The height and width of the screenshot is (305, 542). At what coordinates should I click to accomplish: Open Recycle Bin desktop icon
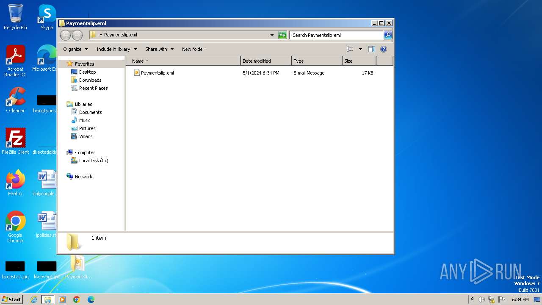(x=15, y=17)
